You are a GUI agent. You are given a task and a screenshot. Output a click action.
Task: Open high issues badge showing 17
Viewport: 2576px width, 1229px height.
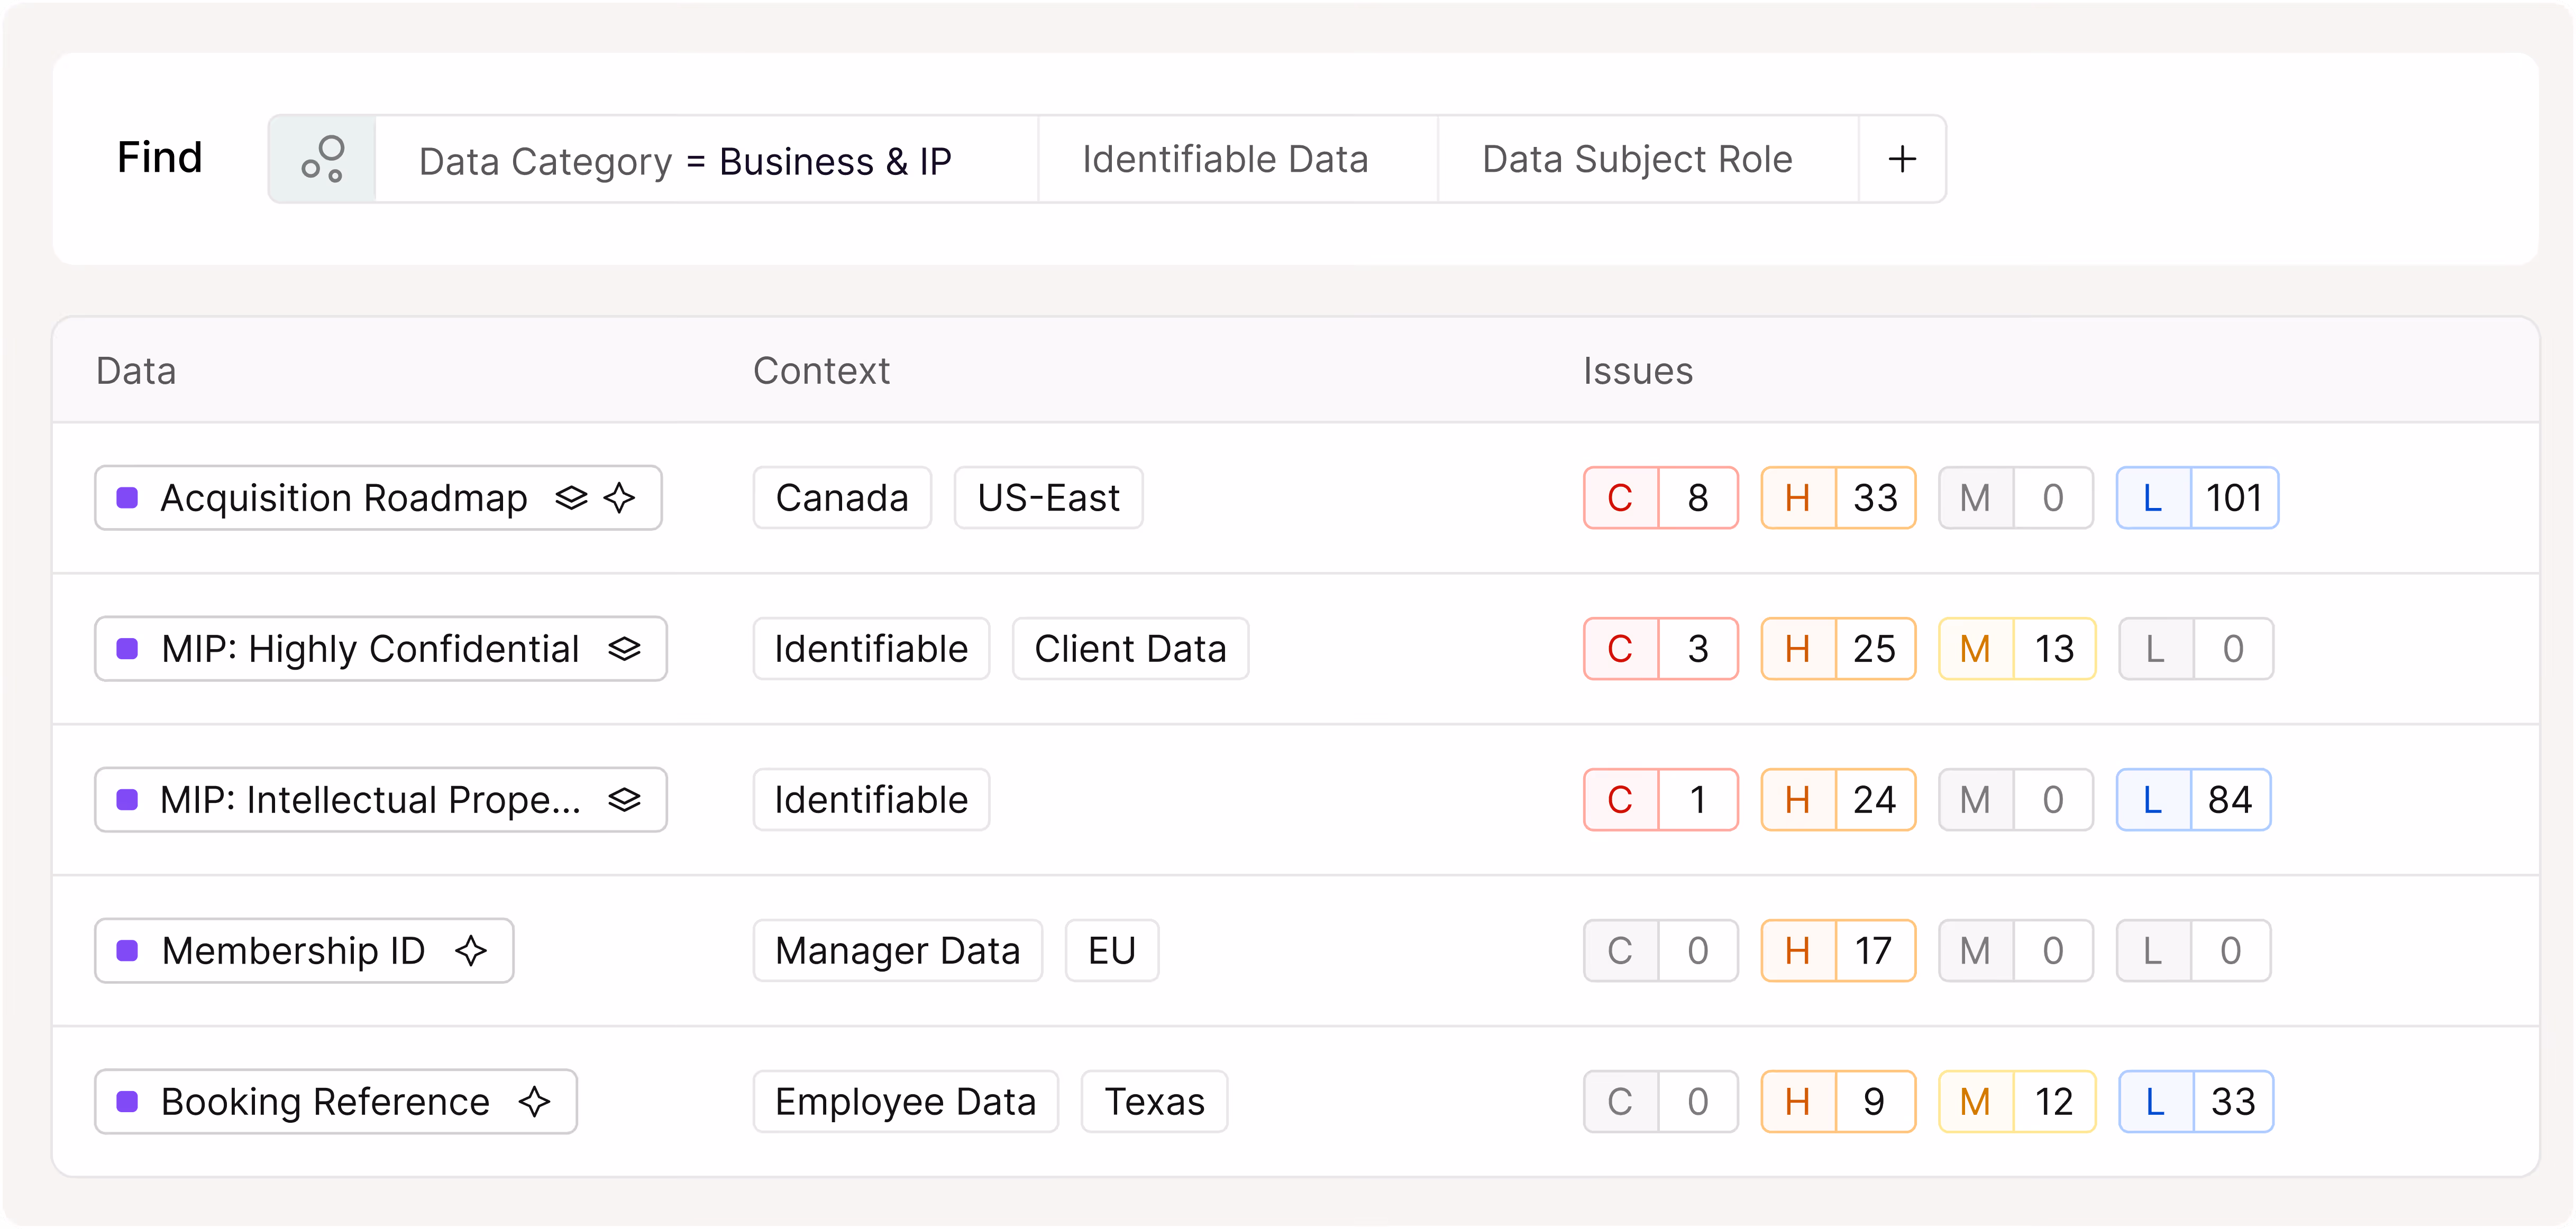pyautogui.click(x=1837, y=950)
